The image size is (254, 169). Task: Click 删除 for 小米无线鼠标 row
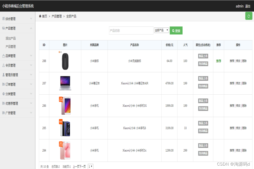[x=244, y=61]
